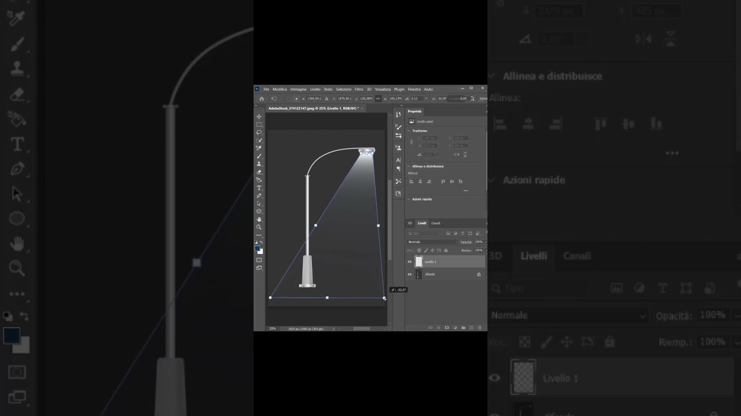Click the Home icon in options bar

click(x=262, y=99)
